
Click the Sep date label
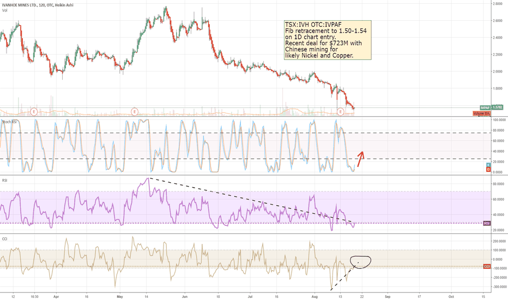388,296
